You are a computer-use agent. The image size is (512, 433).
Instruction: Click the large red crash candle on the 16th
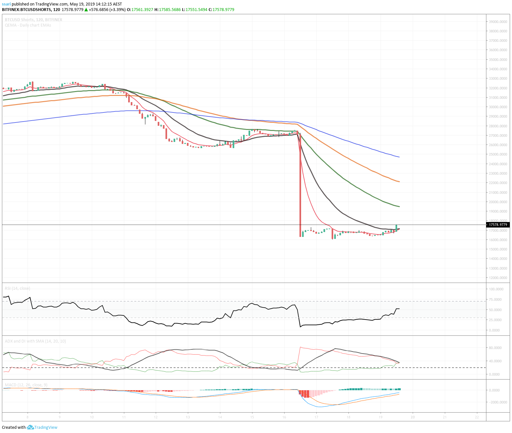click(x=300, y=185)
